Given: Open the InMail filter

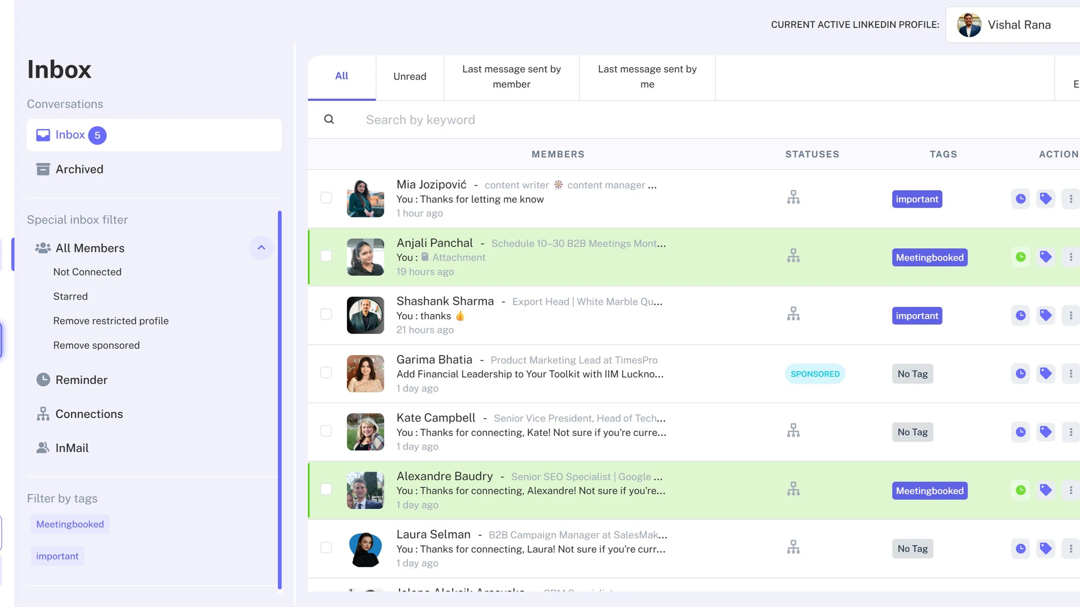Looking at the screenshot, I should click(72, 448).
